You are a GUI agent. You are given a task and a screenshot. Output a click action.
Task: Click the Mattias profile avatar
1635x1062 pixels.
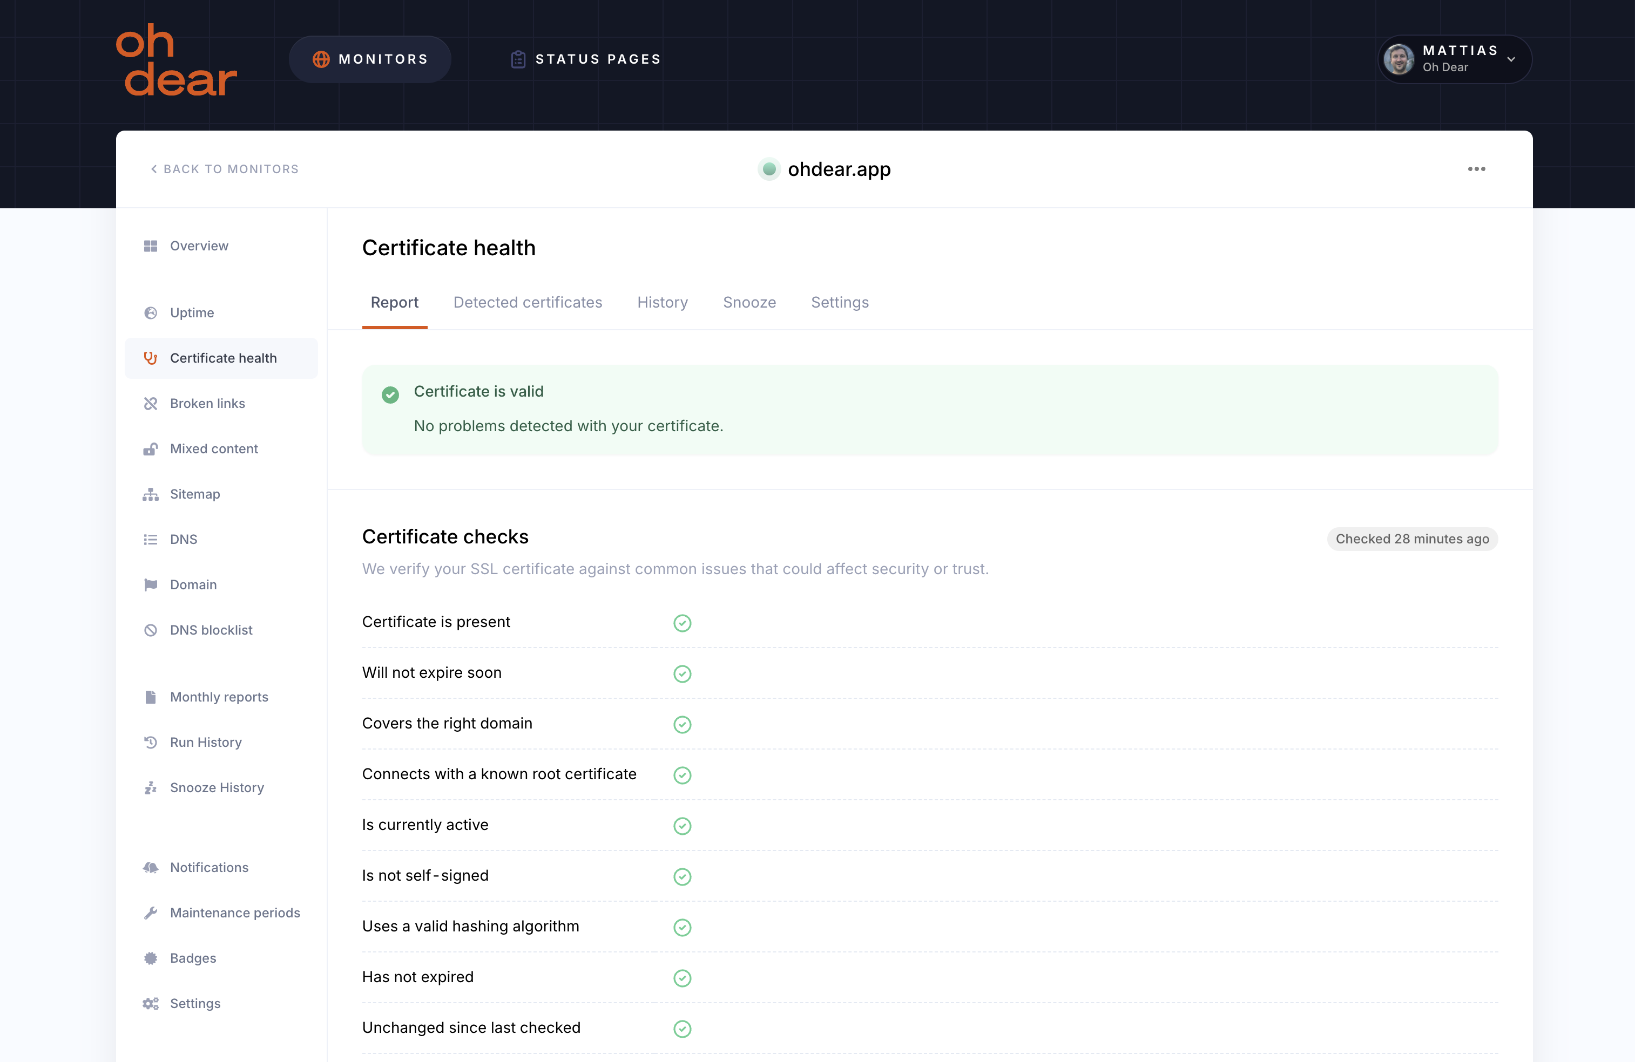tap(1398, 59)
